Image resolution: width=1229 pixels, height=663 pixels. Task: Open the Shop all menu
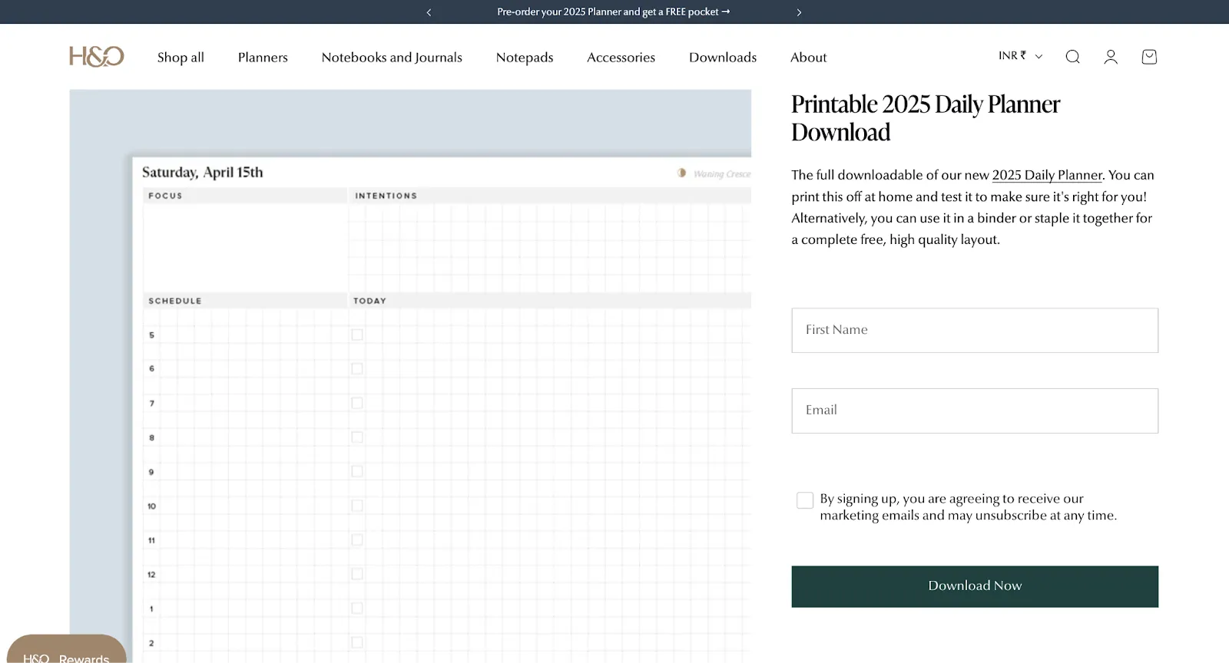[181, 58]
